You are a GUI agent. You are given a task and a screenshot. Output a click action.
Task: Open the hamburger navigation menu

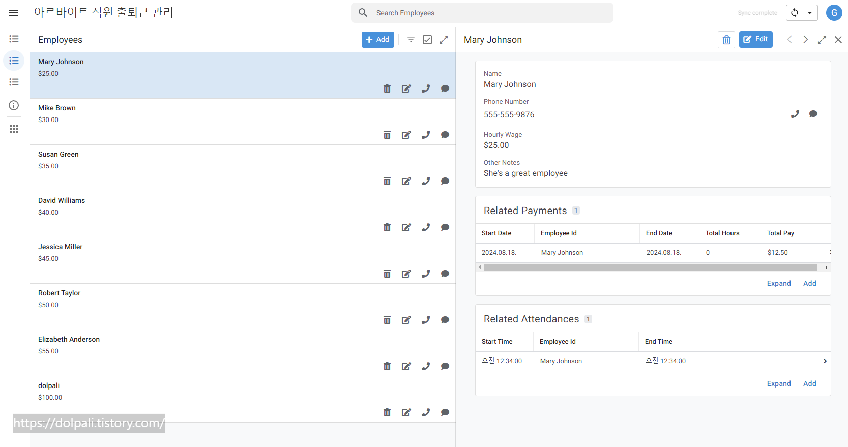14,13
